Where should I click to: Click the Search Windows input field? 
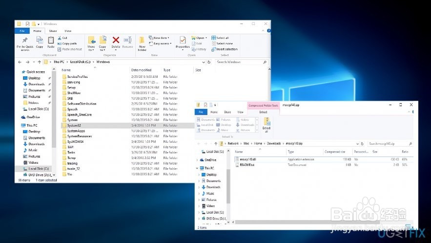(x=241, y=62)
